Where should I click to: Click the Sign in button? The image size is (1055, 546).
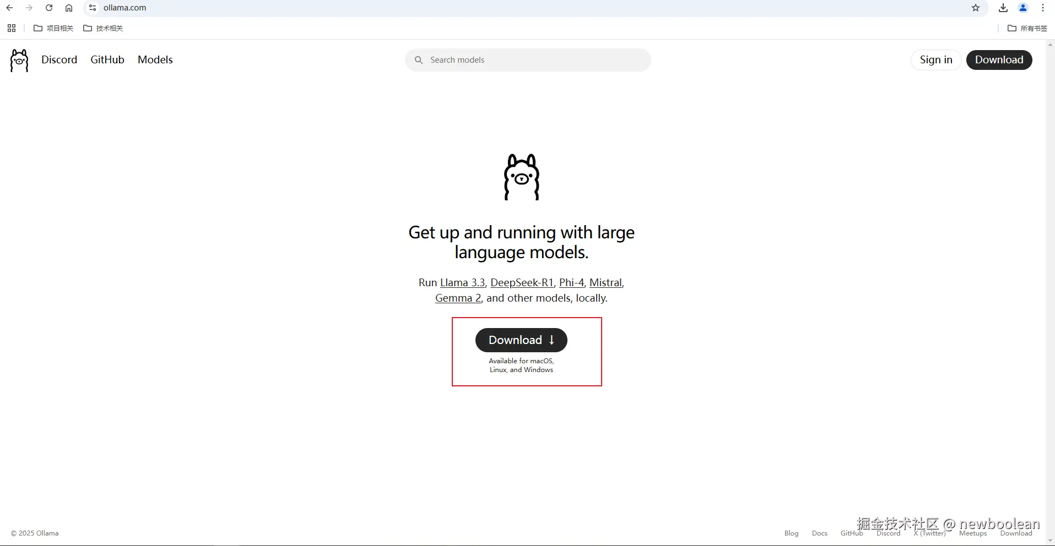click(936, 60)
